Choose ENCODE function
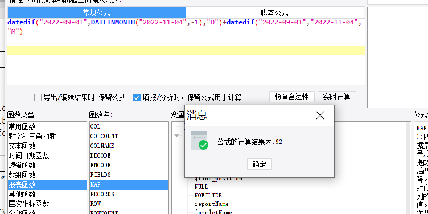 (x=129, y=166)
